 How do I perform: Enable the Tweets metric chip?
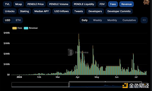click(79, 11)
